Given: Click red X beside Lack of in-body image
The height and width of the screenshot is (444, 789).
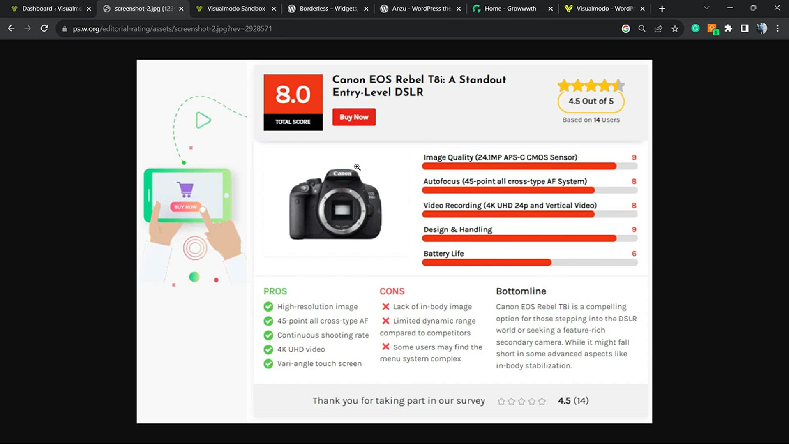Looking at the screenshot, I should pos(385,307).
